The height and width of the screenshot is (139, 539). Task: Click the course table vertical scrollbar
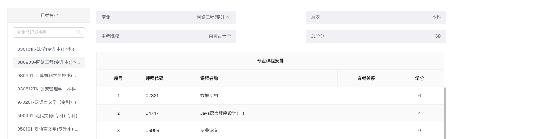[x=445, y=113]
